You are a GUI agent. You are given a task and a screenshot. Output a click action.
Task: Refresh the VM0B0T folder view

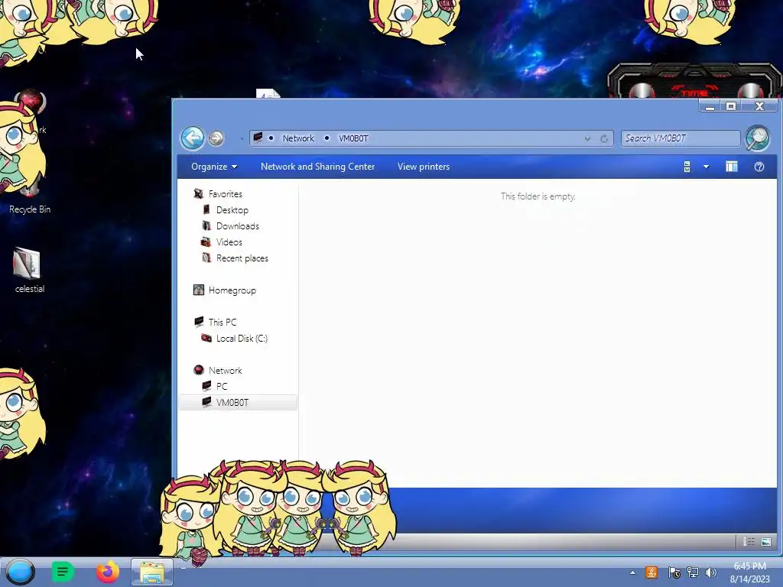[x=604, y=138]
